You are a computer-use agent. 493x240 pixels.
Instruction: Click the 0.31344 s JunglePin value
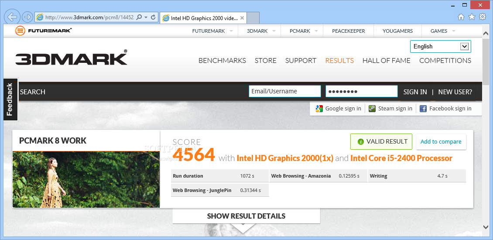tap(250, 190)
